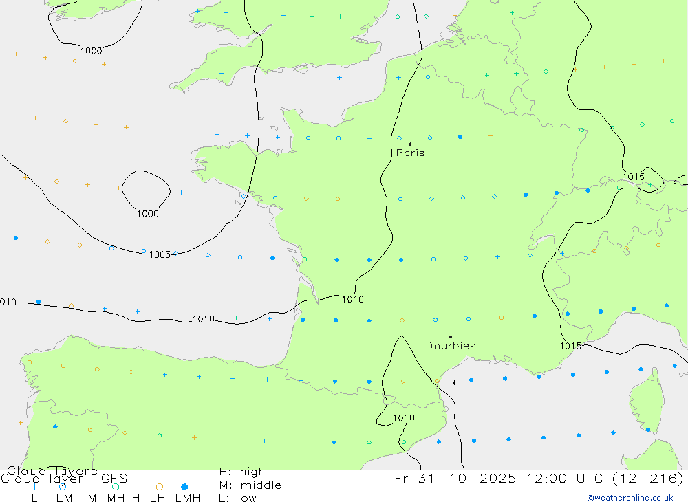Click the green circle MH legend symbol
Image resolution: width=688 pixels, height=504 pixels.
coord(116,487)
